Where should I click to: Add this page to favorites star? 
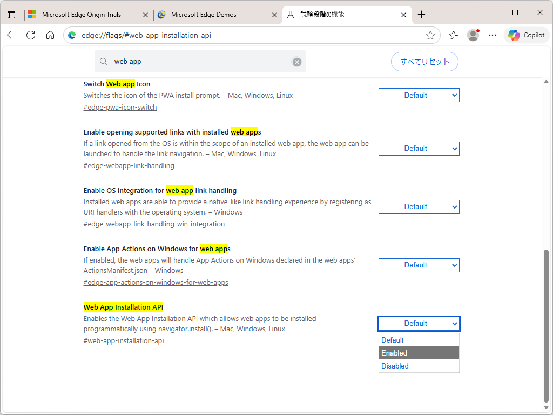(x=430, y=35)
